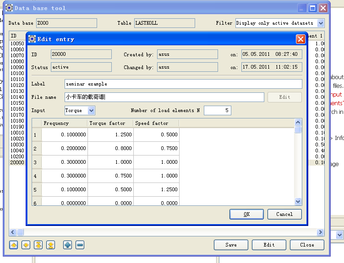The height and width of the screenshot is (263, 344).
Task: Open the Input Torque dropdown
Action: [x=91, y=110]
